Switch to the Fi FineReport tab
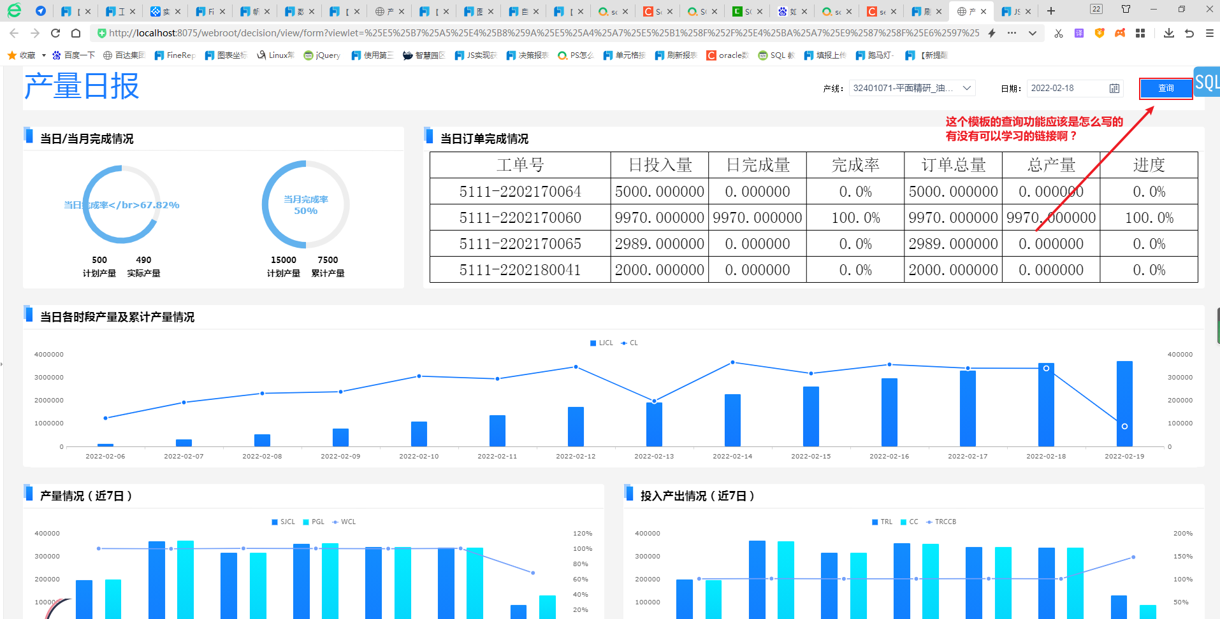 click(x=211, y=11)
